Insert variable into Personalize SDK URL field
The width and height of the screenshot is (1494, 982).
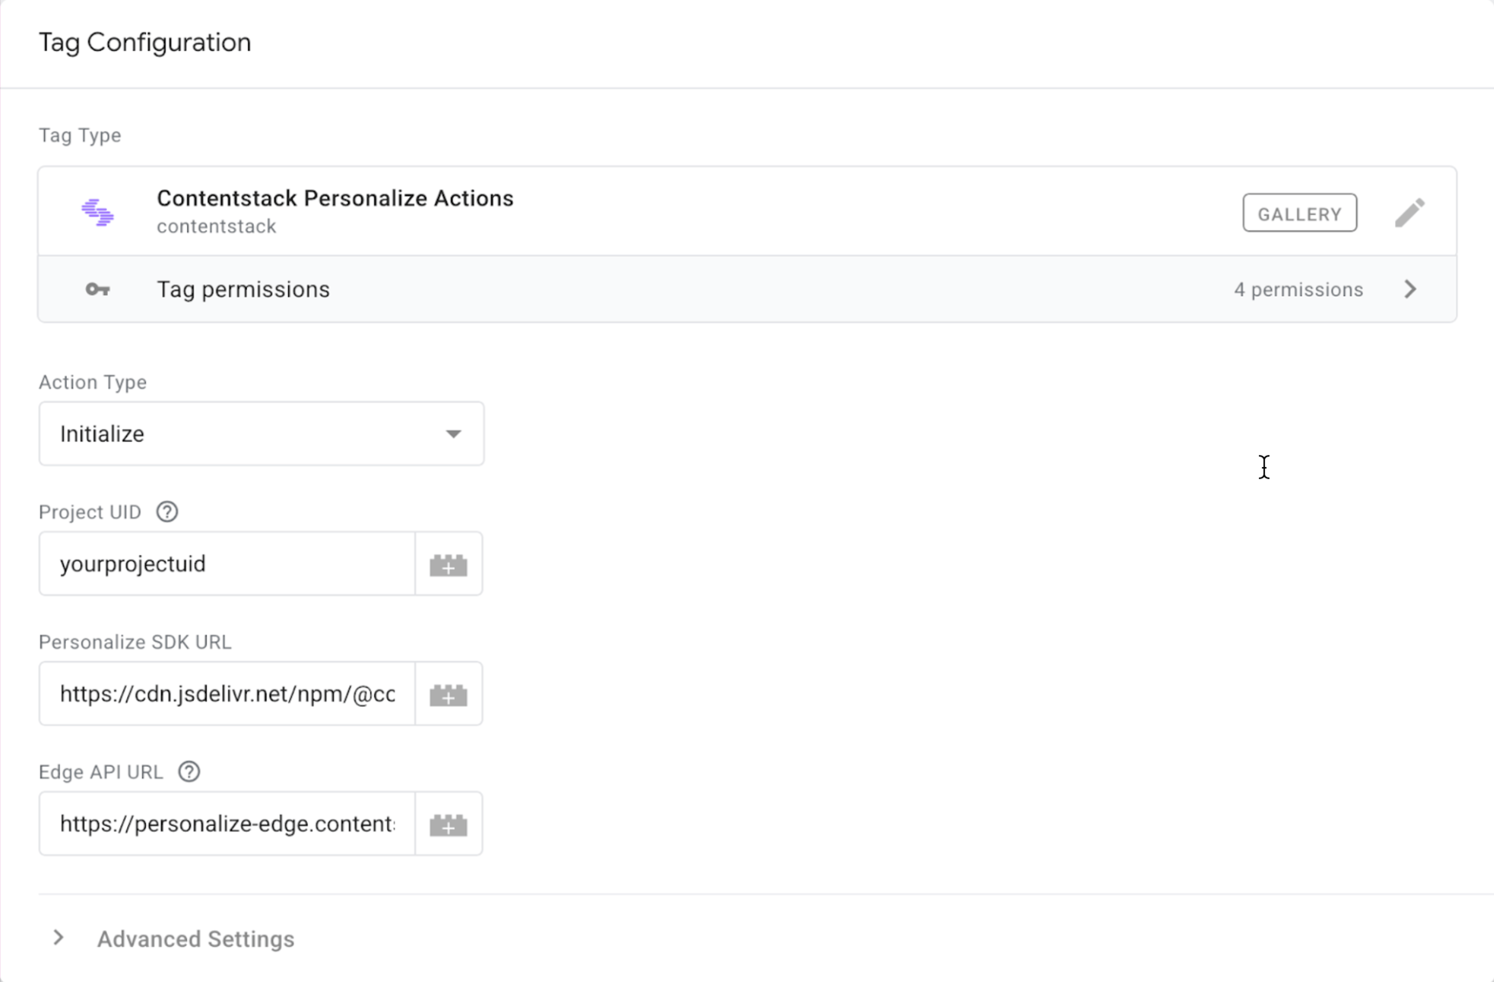(448, 694)
